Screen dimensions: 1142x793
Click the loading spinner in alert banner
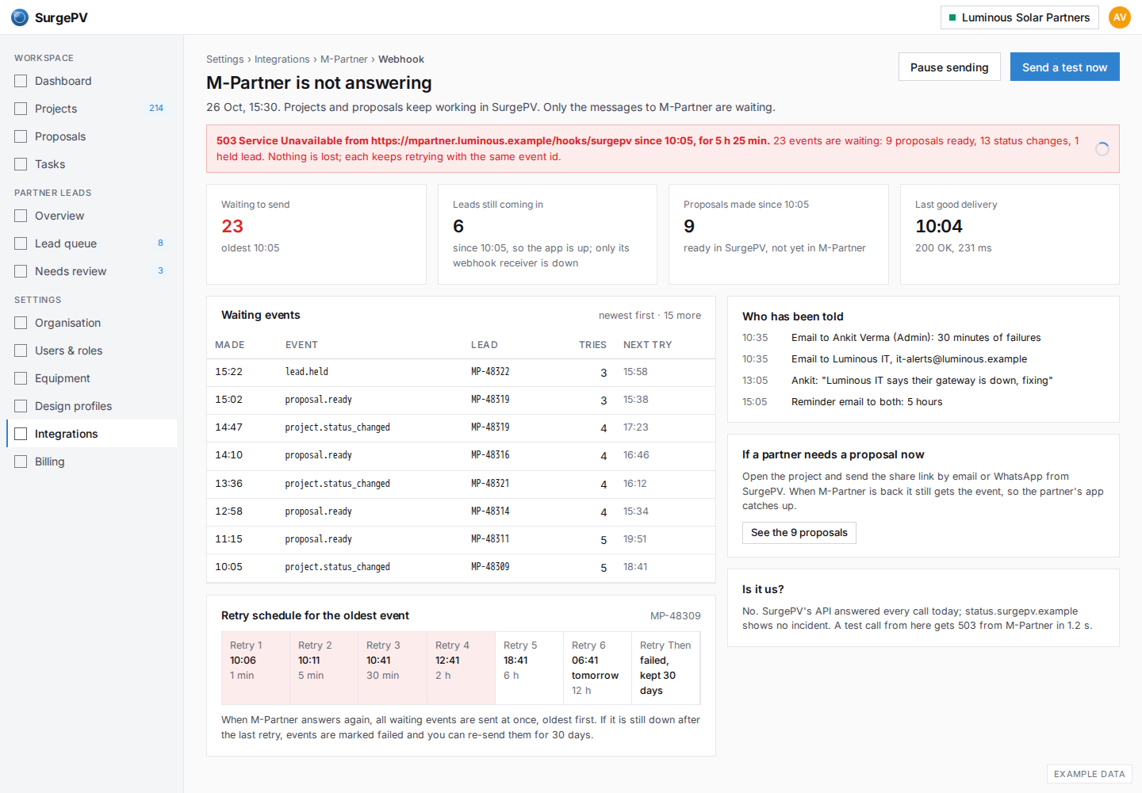pyautogui.click(x=1102, y=149)
